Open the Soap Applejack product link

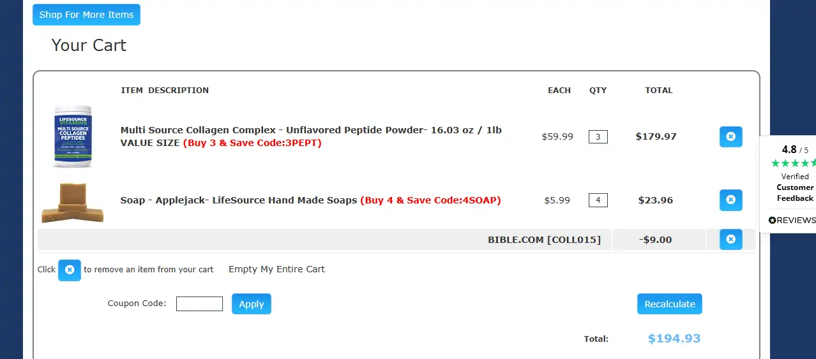click(x=238, y=200)
